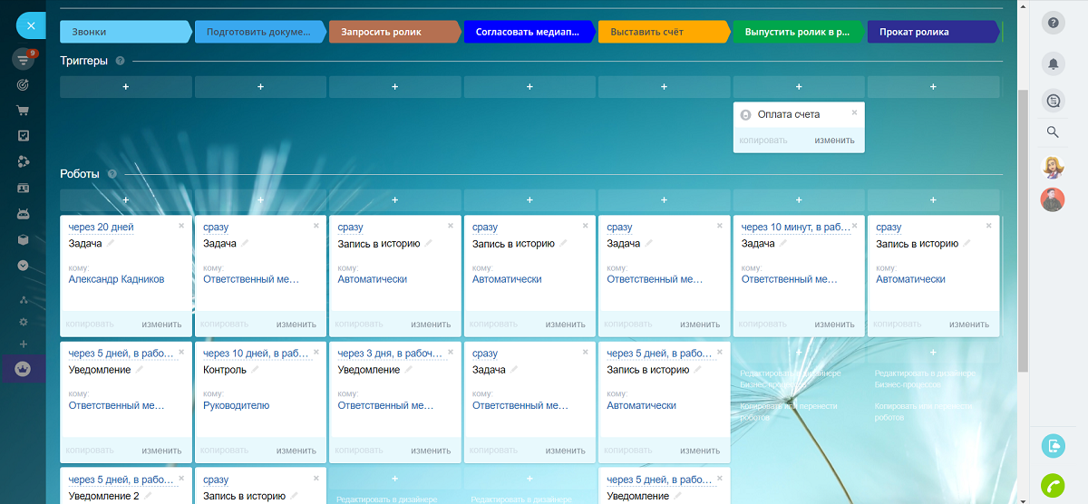Screen dimensions: 1088x504
Task: Click the crown icon in left sidebar
Action: 24,369
